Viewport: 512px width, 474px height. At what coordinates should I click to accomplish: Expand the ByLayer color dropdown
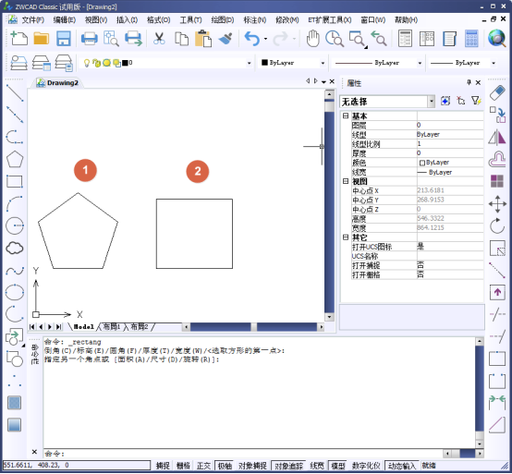point(293,63)
